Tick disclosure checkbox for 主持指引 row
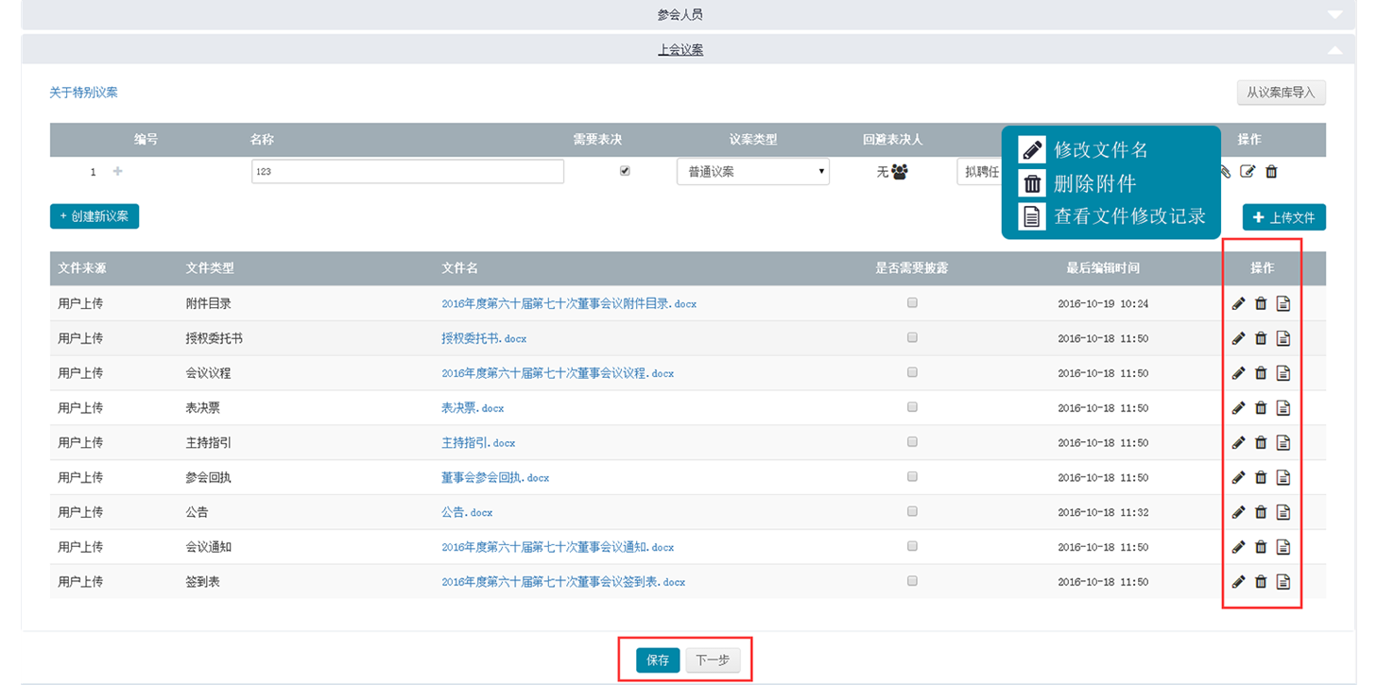Viewport: 1377px width, 685px height. (912, 442)
